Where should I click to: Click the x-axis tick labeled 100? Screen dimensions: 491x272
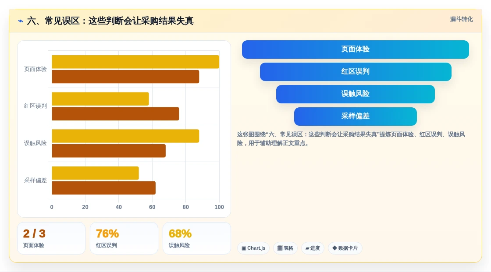tap(219, 207)
